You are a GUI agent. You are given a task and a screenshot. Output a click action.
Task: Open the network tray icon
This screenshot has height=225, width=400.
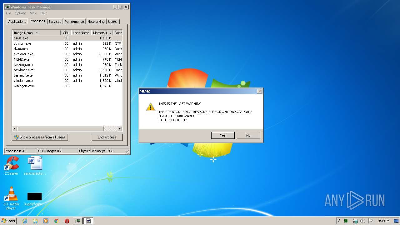(x=355, y=221)
